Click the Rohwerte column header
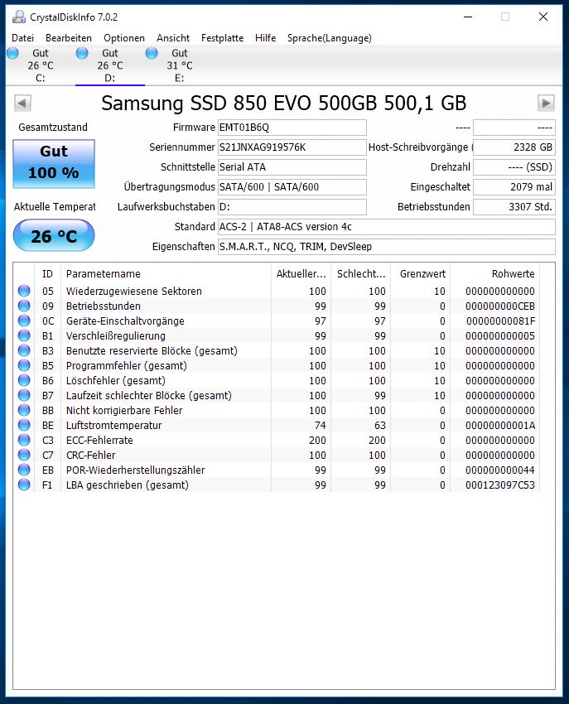The image size is (569, 704). (x=495, y=274)
